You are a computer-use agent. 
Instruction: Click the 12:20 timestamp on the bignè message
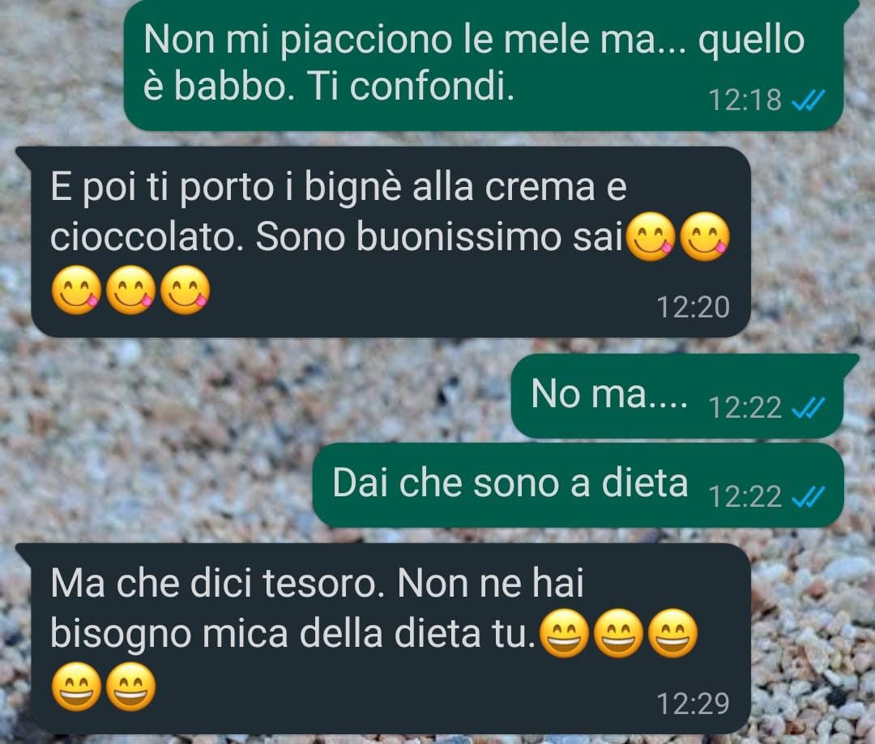click(693, 308)
